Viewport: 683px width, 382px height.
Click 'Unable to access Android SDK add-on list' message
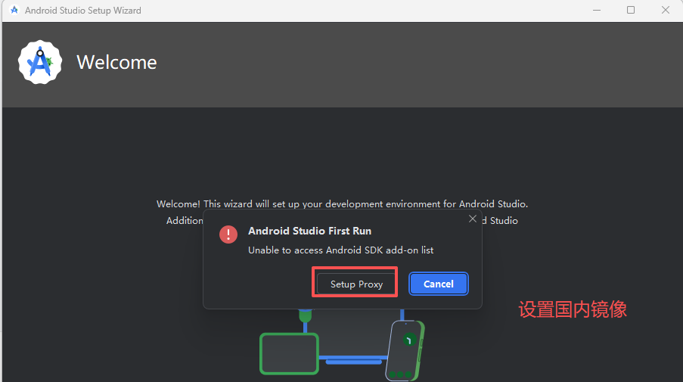pos(340,250)
